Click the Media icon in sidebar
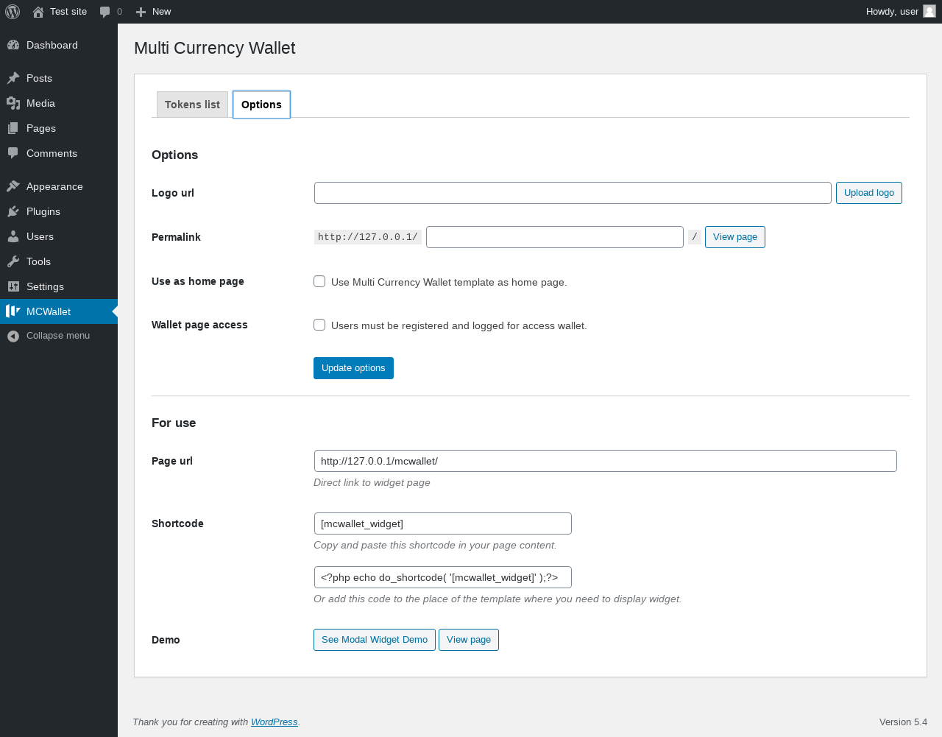 13,103
